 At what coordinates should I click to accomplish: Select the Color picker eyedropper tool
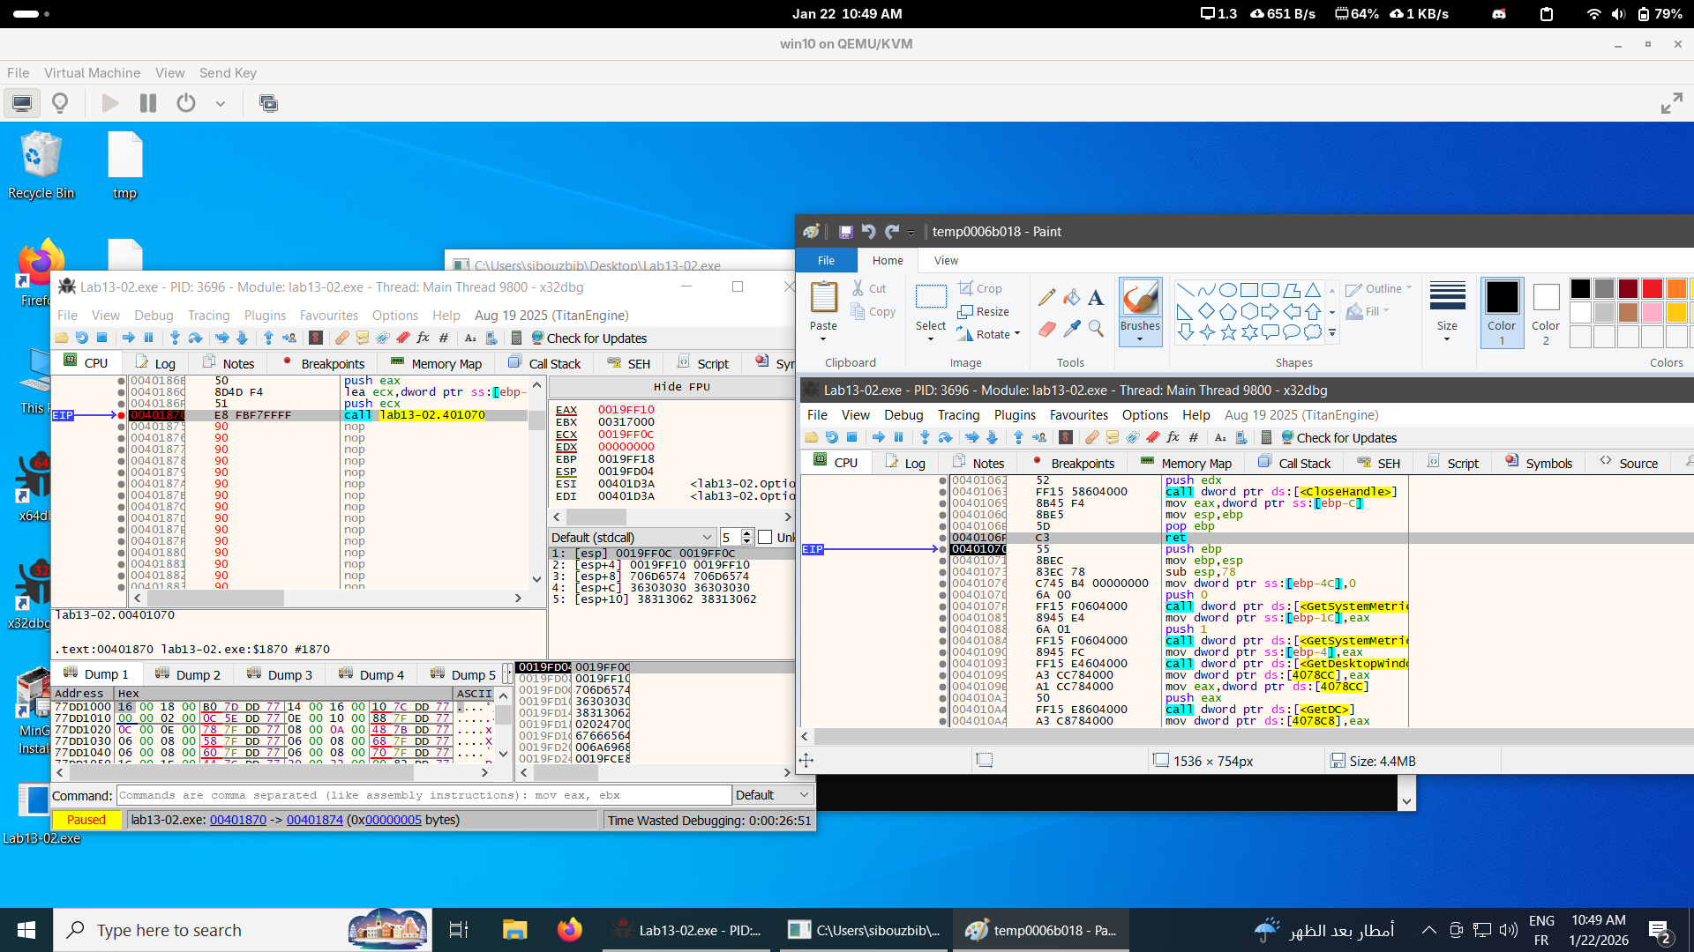pos(1071,329)
